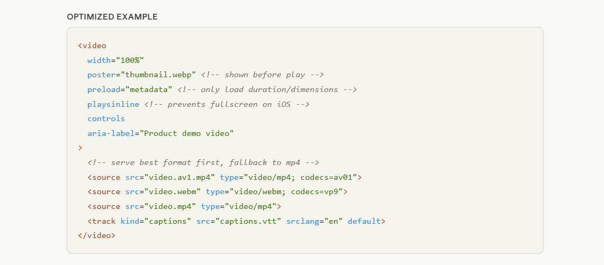Click the OPTIMIZED EXAMPLE heading
The image size is (604, 265).
click(112, 17)
